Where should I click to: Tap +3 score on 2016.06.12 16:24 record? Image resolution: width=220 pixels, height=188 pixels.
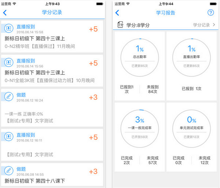[x=93, y=97]
